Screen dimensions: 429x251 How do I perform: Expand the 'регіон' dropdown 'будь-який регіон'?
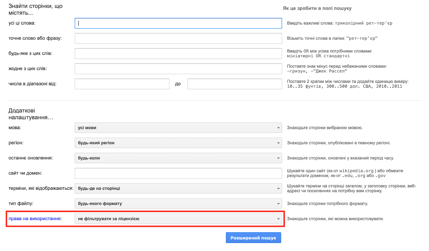coord(178,143)
